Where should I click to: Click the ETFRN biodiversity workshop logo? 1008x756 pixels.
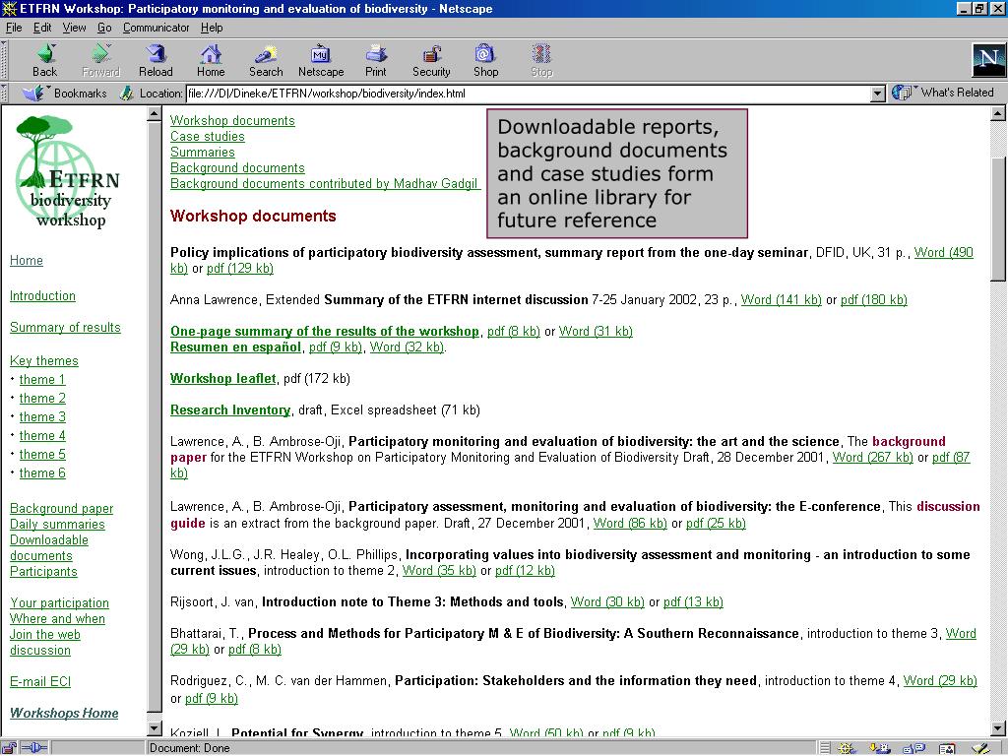click(x=68, y=171)
